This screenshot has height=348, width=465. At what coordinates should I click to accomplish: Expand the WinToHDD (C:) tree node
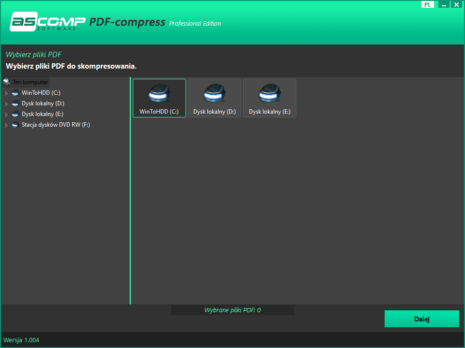[6, 93]
